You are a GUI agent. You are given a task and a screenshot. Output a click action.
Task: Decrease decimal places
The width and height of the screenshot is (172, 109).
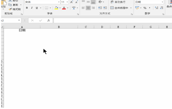click(x=162, y=8)
